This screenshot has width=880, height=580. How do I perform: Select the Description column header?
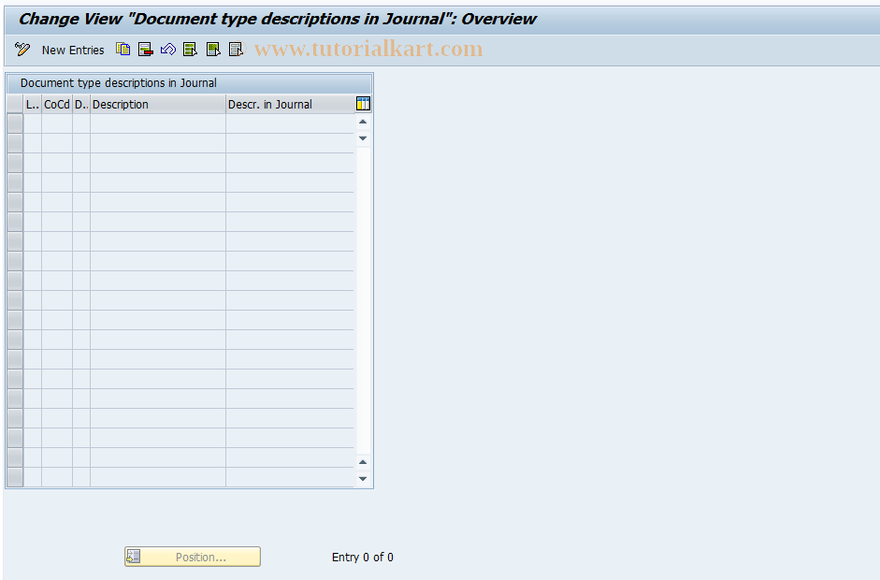(x=158, y=105)
